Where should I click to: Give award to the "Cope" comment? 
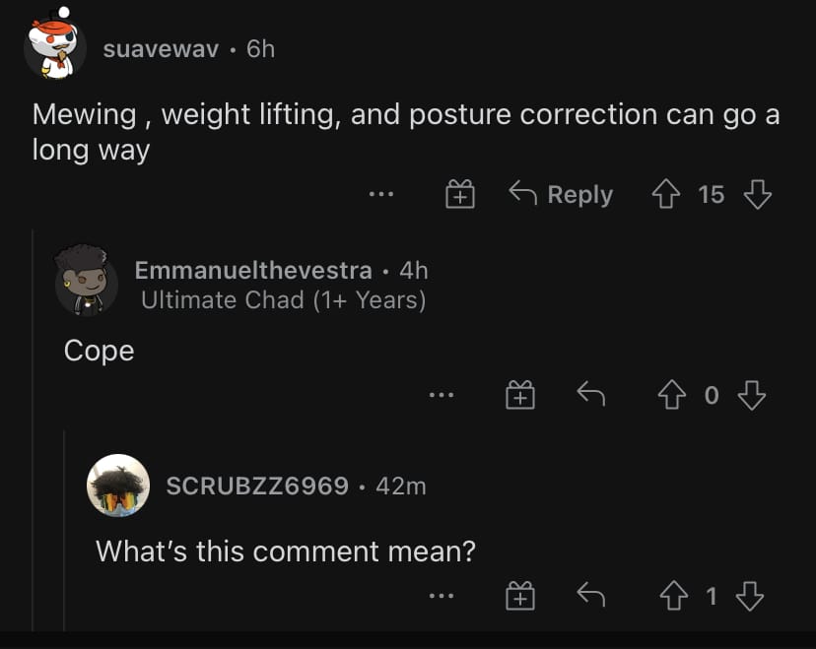[x=519, y=396]
